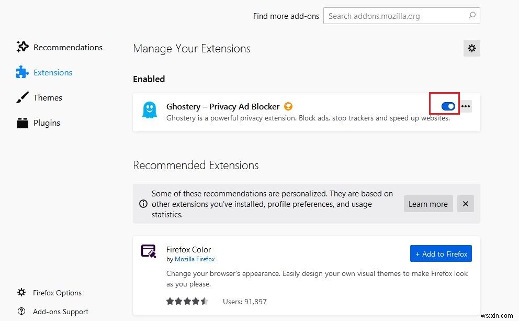
Task: Click the Ghostery recommended trophy badge
Action: coord(288,106)
